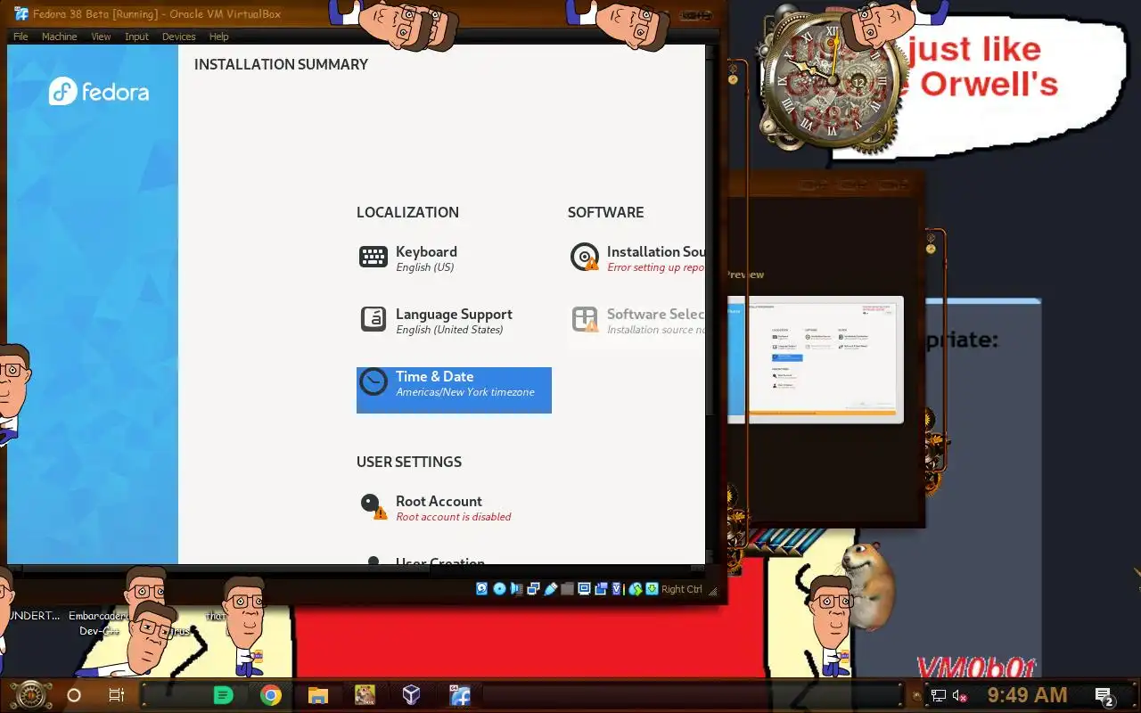Click the LOCALIZATION section heading
This screenshot has width=1141, height=713.
[x=407, y=212]
